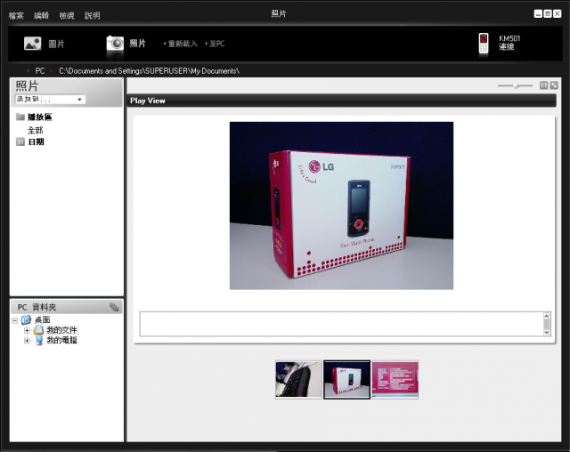570x452 pixels.
Task: Open the 添加到 dropdown
Action: click(x=50, y=99)
